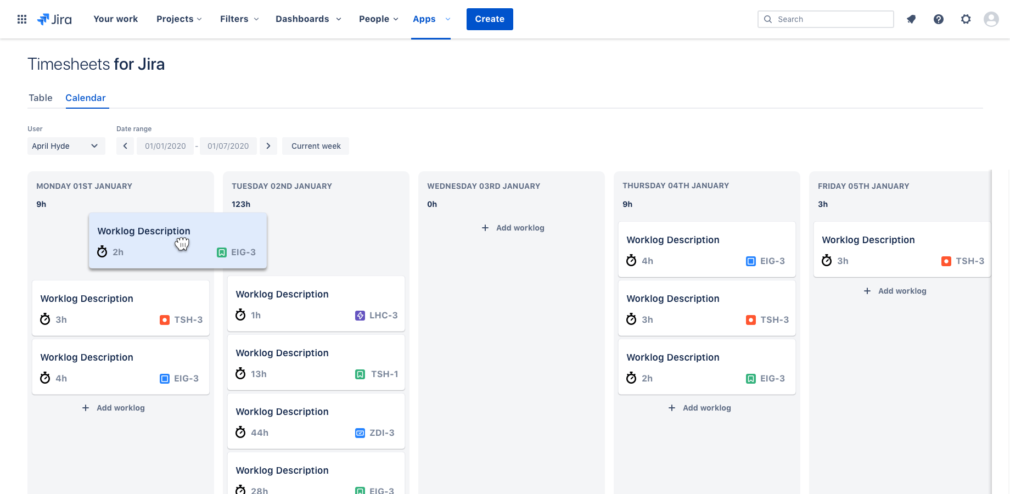Click the start date field 01/01/2020
The height and width of the screenshot is (494, 1010).
click(x=165, y=146)
